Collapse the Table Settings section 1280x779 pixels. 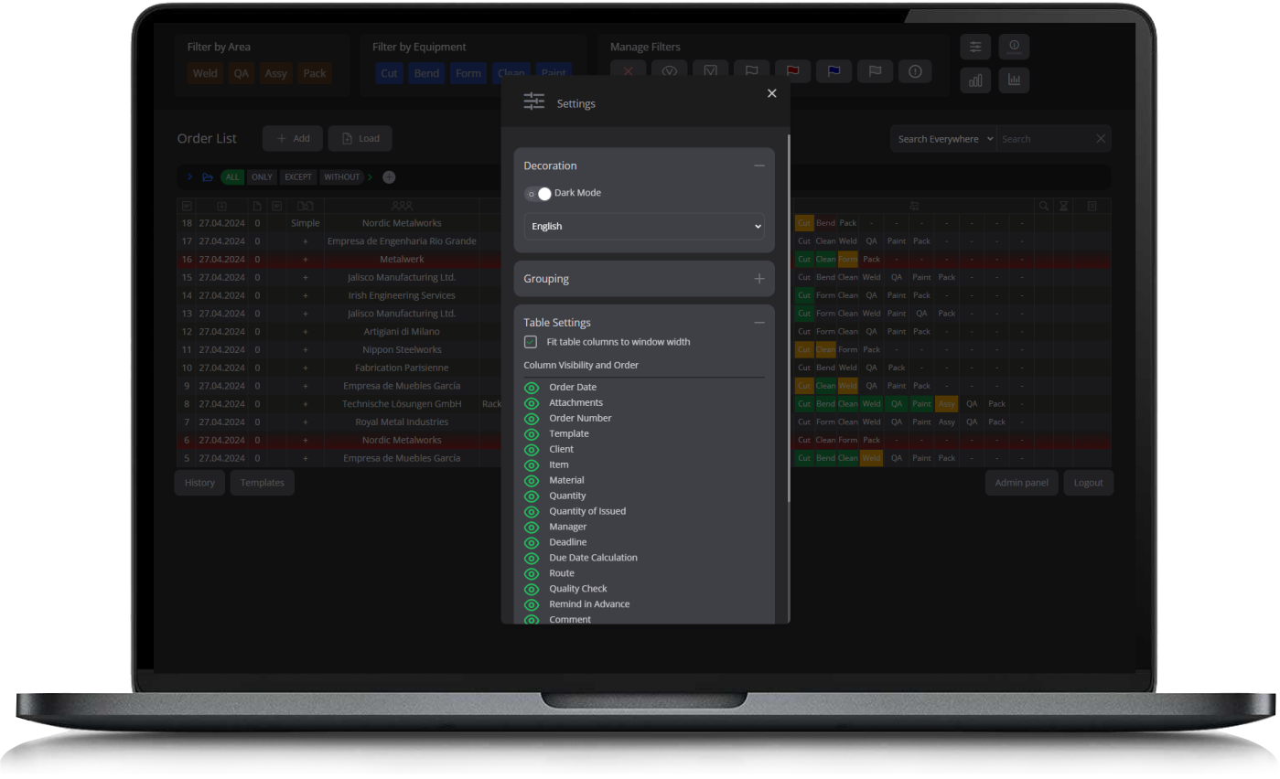coord(759,322)
